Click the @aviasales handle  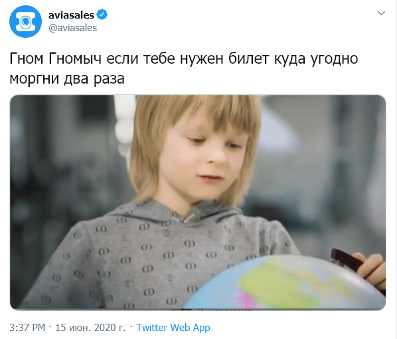coord(72,28)
